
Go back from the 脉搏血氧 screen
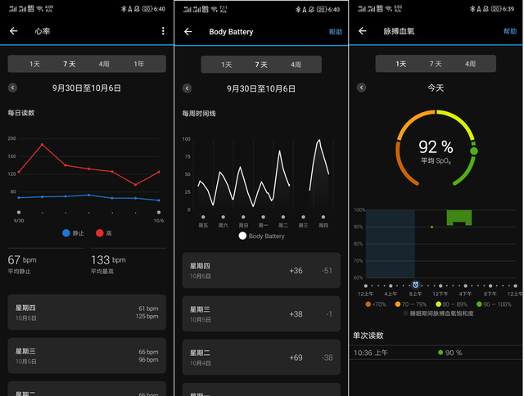tap(363, 31)
